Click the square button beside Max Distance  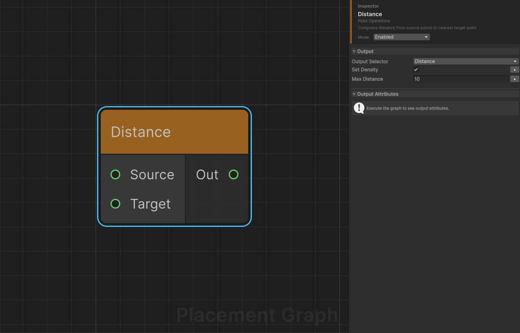515,79
